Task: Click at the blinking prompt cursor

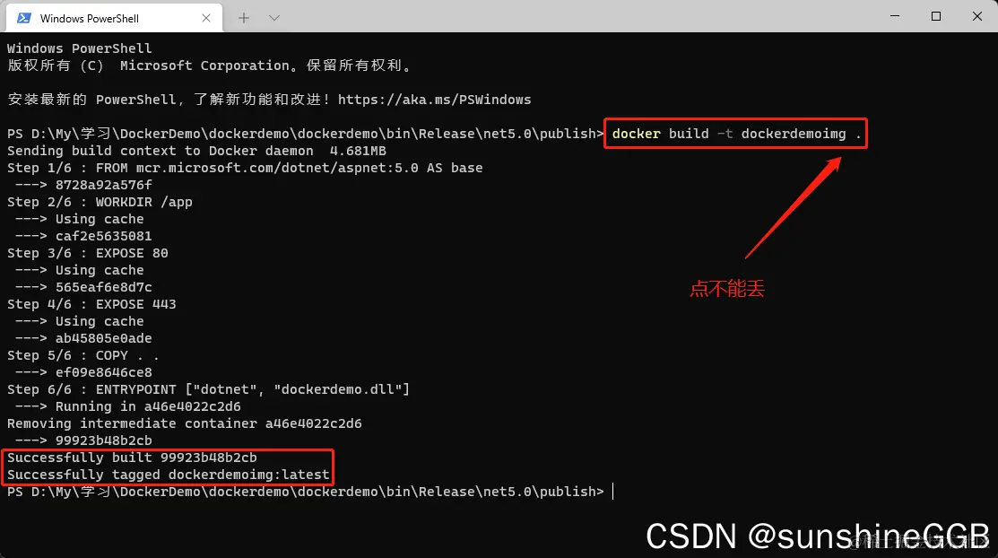Action: pyautogui.click(x=612, y=491)
